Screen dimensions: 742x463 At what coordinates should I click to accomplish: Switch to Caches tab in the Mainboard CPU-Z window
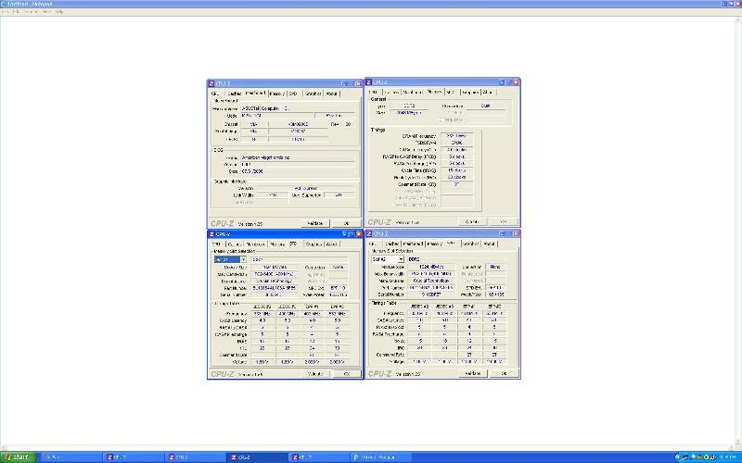point(234,94)
